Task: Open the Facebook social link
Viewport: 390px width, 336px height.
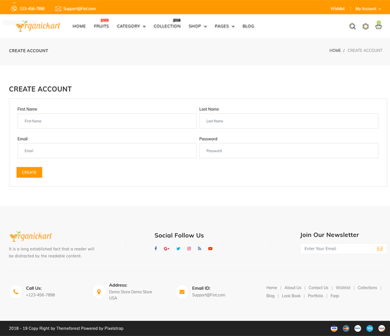Action: 156,249
